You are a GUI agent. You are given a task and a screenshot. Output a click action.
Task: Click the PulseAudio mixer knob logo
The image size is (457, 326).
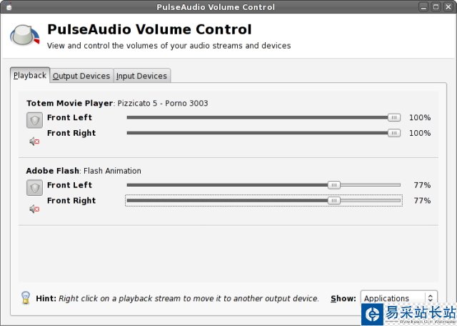(24, 36)
